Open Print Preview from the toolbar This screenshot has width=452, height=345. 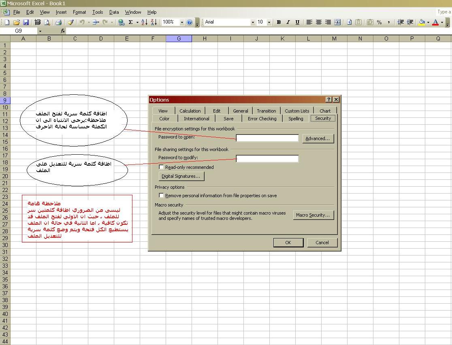coord(47,22)
